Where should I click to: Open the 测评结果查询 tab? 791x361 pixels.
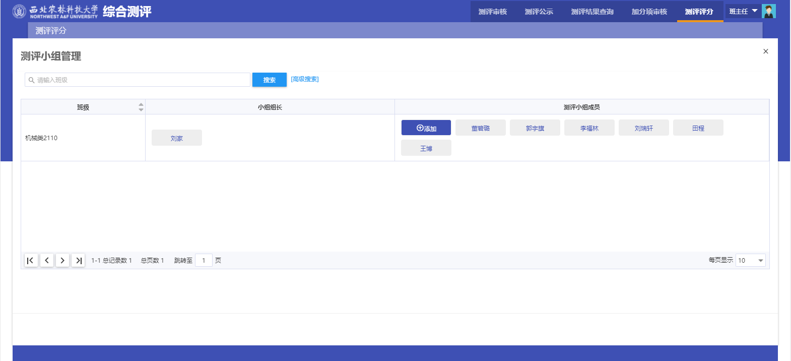click(x=592, y=12)
